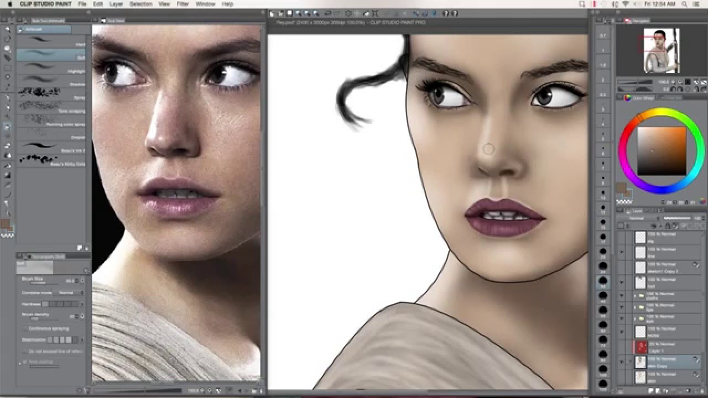Open the Filter menu
The image size is (708, 398).
pos(182,3)
